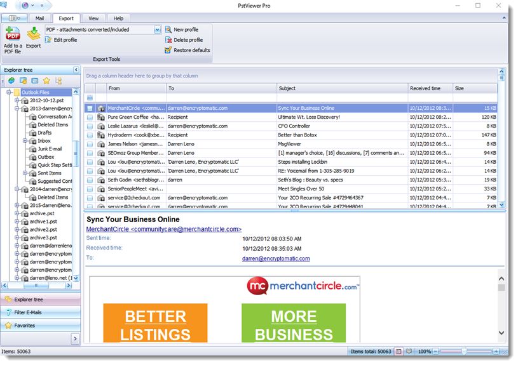This screenshot has width=518, height=365.
Task: Click the Export icon in the ribbon
Action: click(33, 34)
